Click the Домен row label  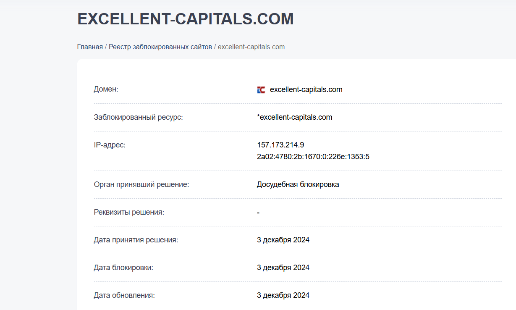106,89
